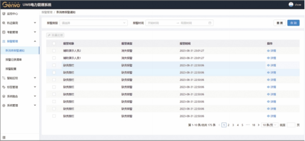Go to the next page with the right arrow
Screen dimensions: 305x141
click(x=258, y=125)
